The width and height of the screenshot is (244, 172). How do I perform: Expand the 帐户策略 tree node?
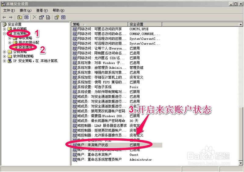coord(4,29)
